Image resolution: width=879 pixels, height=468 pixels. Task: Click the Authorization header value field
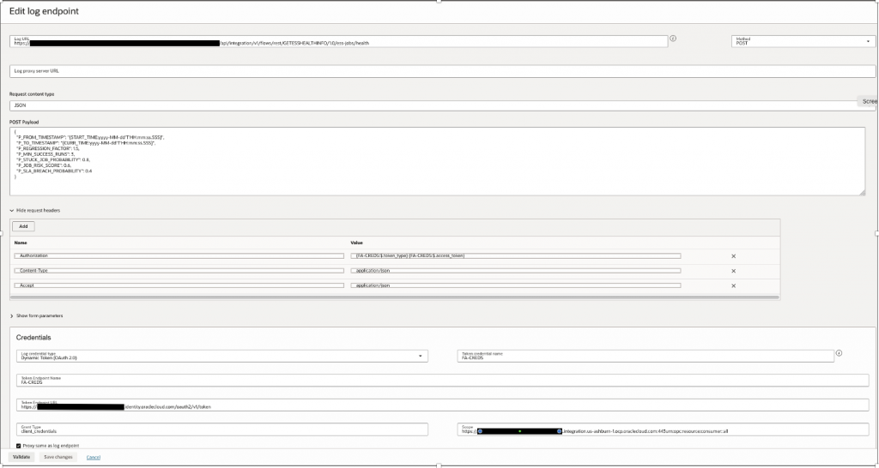(x=516, y=255)
